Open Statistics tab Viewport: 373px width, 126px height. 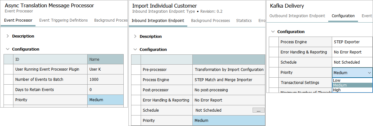pos(244,21)
